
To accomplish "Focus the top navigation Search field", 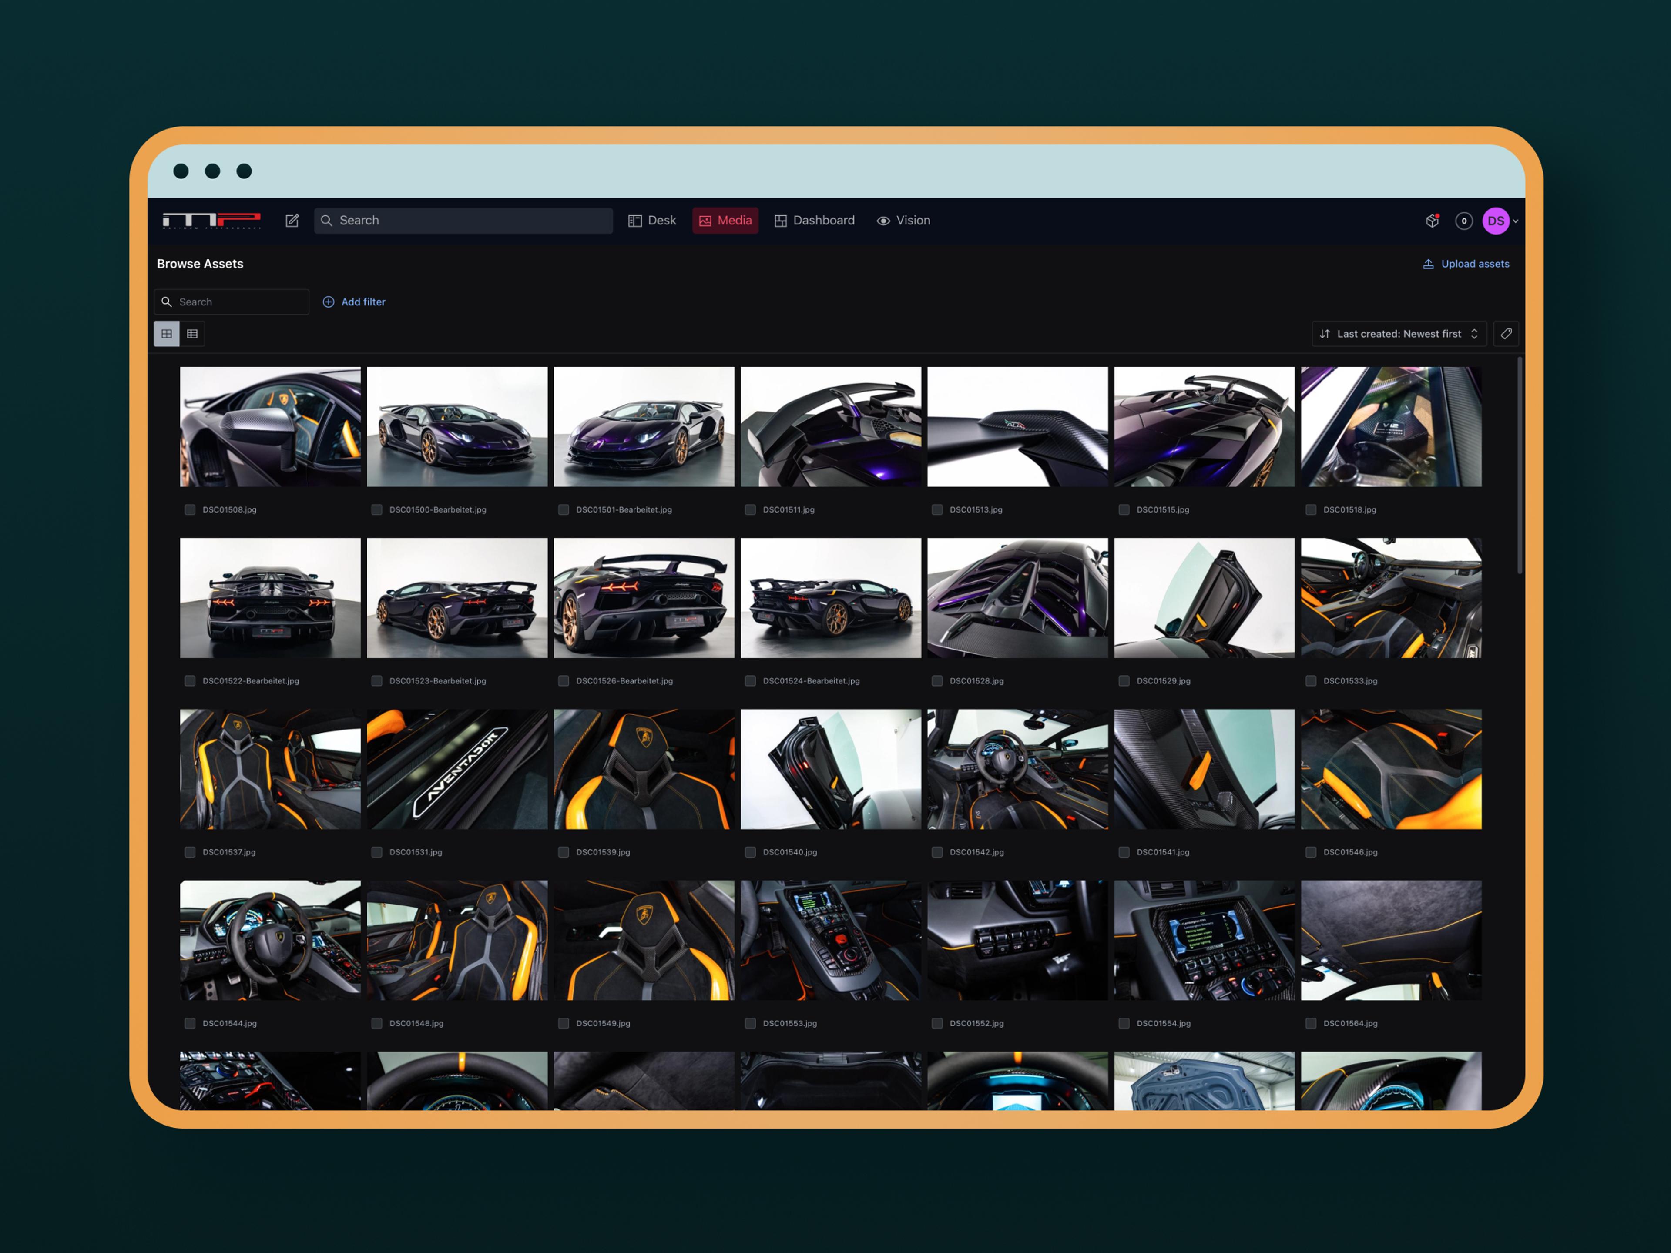I will pos(463,221).
